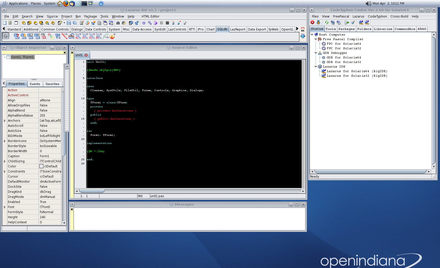Click the Run (play) icon in Lazarus toolbar
Screen dimensions: 440x268
tap(156, 23)
